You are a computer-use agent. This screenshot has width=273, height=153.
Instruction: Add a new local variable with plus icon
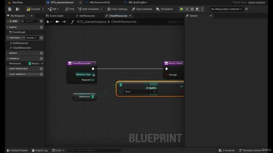[x=41, y=74]
